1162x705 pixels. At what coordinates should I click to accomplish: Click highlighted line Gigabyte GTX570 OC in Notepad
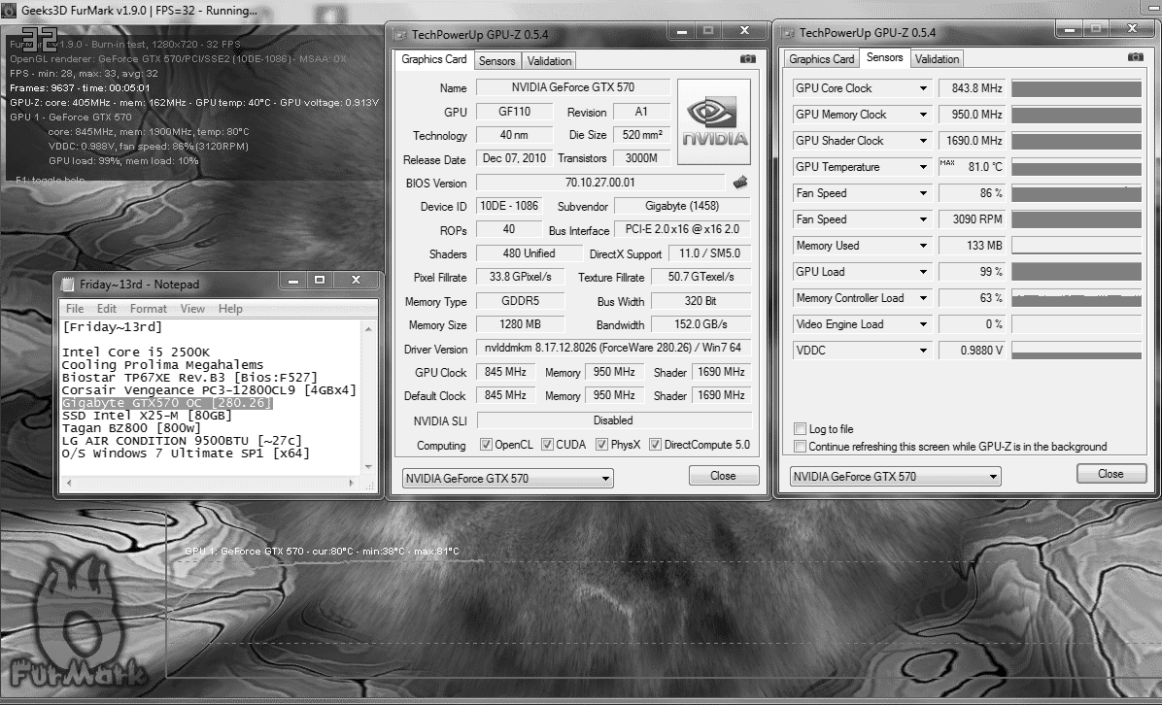click(167, 403)
